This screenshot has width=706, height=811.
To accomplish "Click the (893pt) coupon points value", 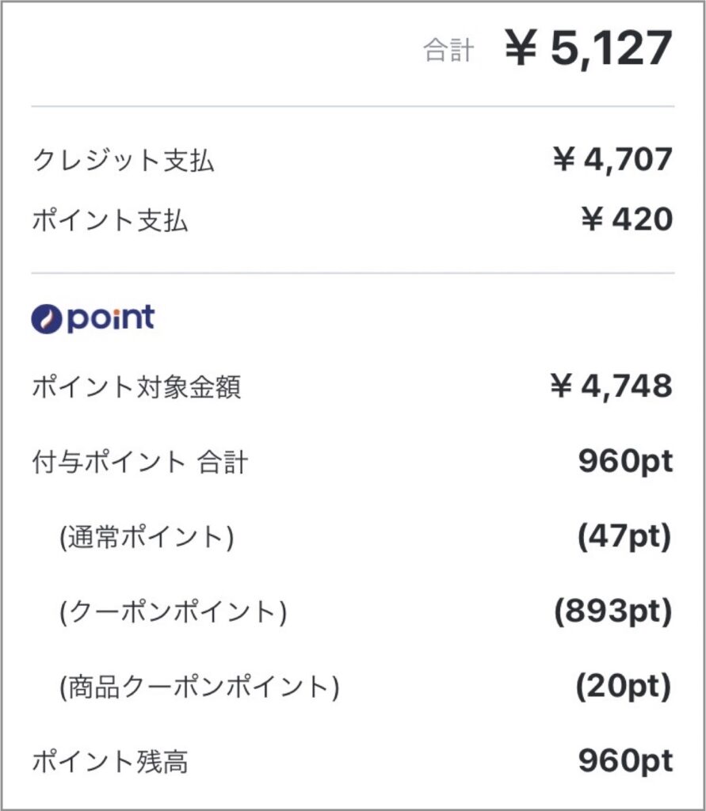I will tap(613, 611).
